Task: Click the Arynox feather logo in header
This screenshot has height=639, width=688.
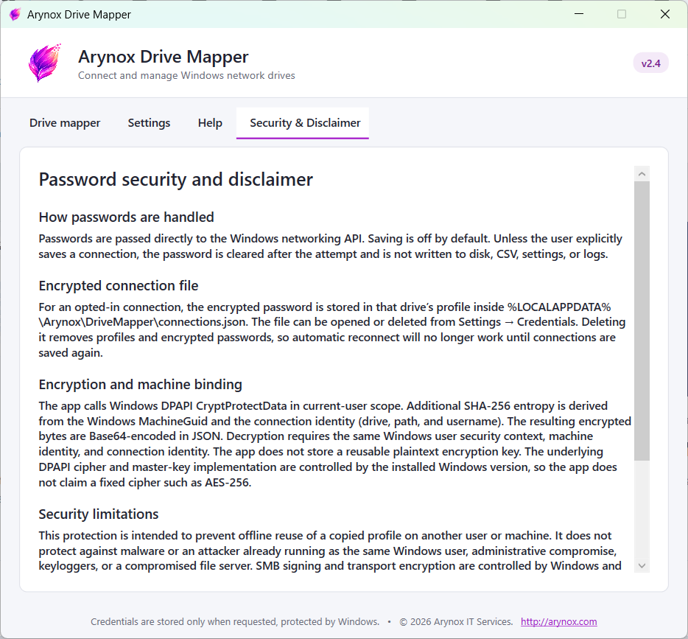Action: coord(44,63)
